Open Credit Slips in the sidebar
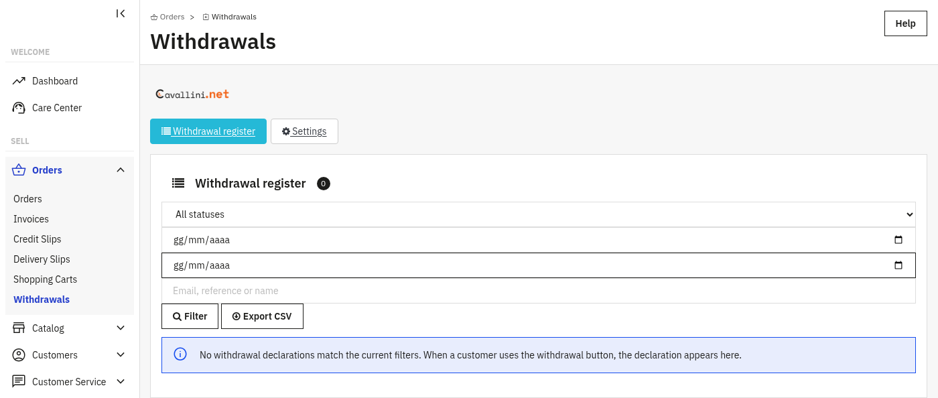Viewport: 938px width, 398px height. [38, 239]
